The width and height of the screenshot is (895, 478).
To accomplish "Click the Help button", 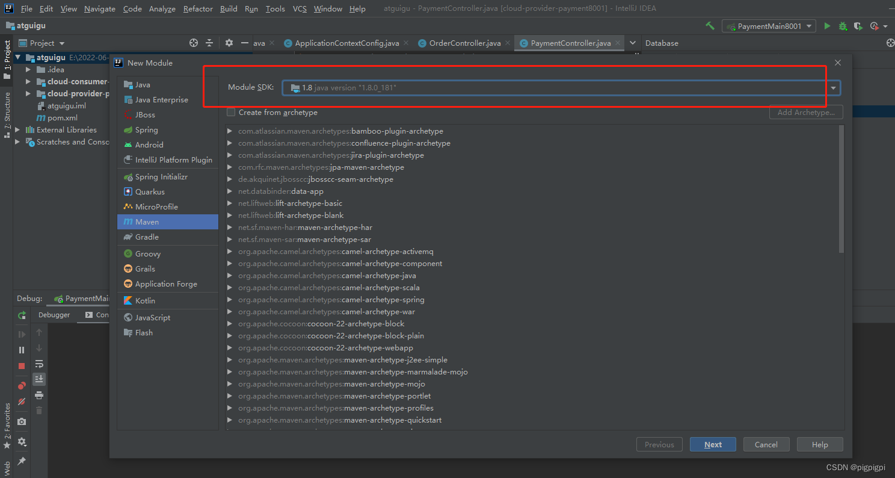I will 820,444.
